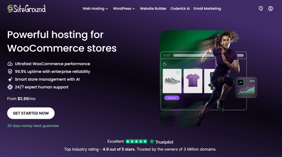Click the SiteGround logo

tap(27, 8)
